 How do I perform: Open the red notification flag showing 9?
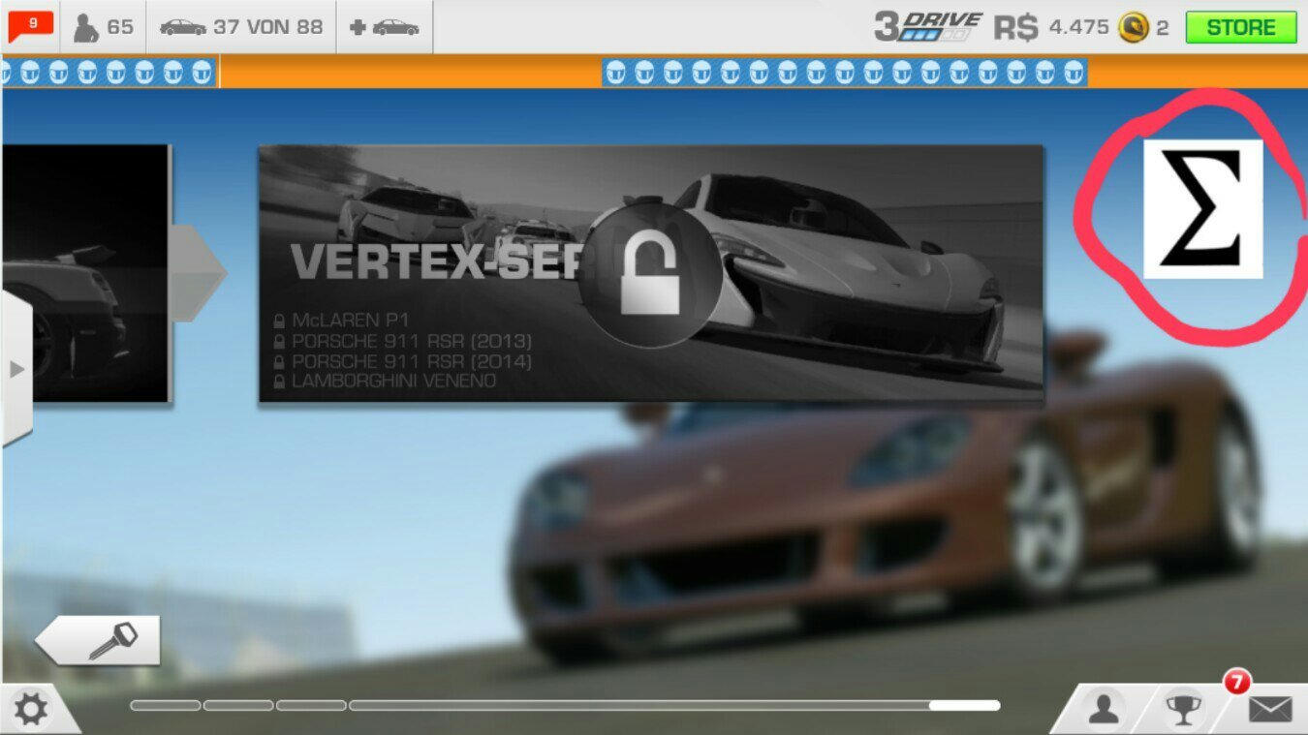(x=31, y=26)
